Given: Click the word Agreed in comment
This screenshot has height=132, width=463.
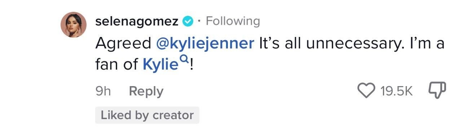Looking at the screenshot, I should [x=123, y=44].
